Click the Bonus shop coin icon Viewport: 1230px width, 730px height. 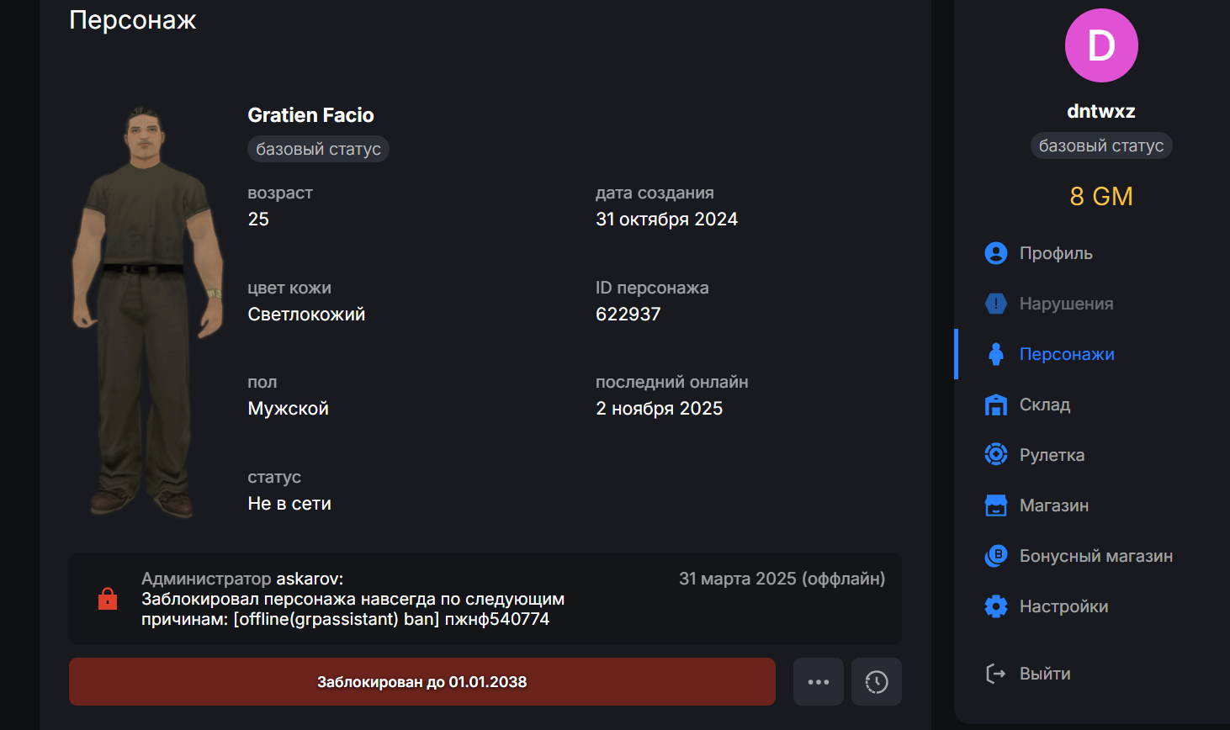pyautogui.click(x=995, y=556)
